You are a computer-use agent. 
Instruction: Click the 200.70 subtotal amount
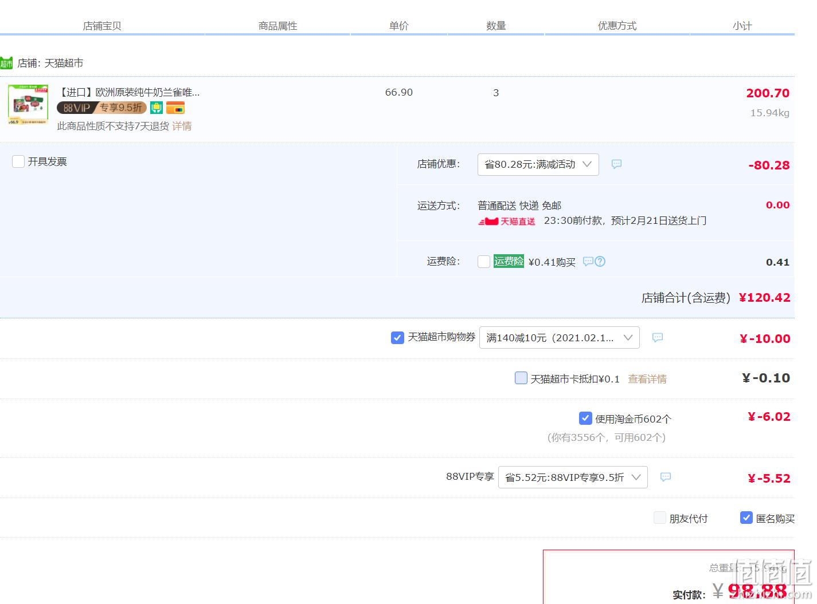click(768, 93)
